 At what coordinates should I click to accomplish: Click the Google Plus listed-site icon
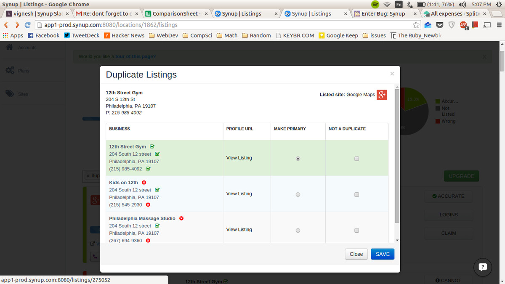[382, 95]
